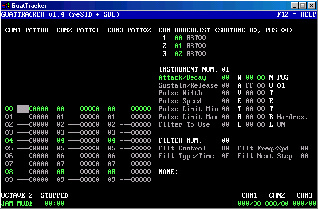318x209 pixels.
Task: Click the Attack/Decay value 00
Action: coord(225,78)
